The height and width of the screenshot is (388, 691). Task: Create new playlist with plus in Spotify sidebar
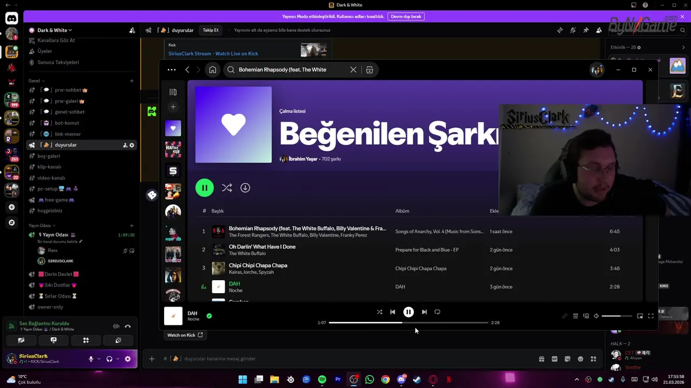[x=173, y=107]
